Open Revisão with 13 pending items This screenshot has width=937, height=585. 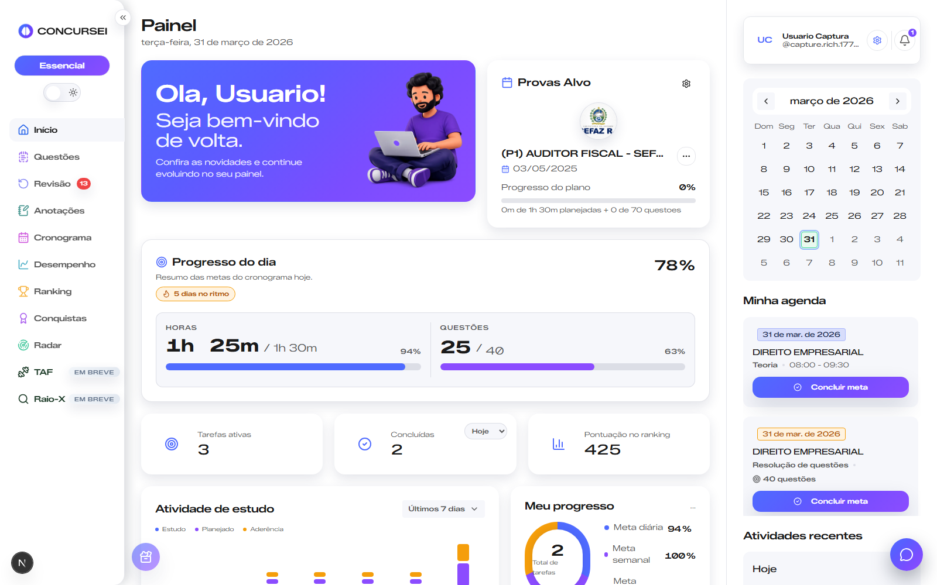tap(52, 184)
